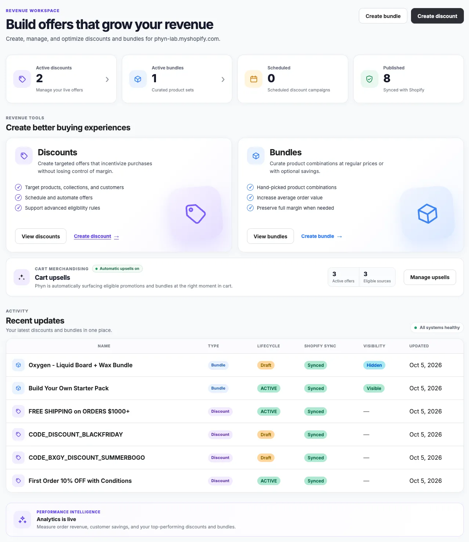Open Manage upsells
This screenshot has height=542, width=469.
(x=430, y=277)
